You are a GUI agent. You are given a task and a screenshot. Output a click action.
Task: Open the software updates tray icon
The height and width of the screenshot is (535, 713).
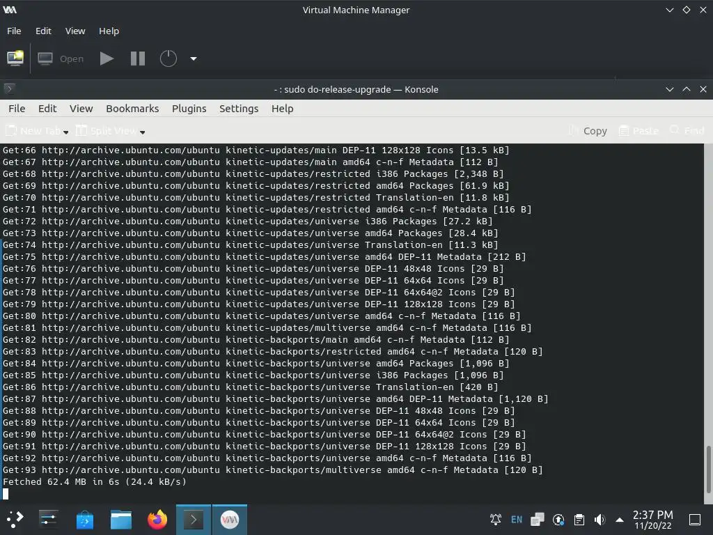coord(558,519)
